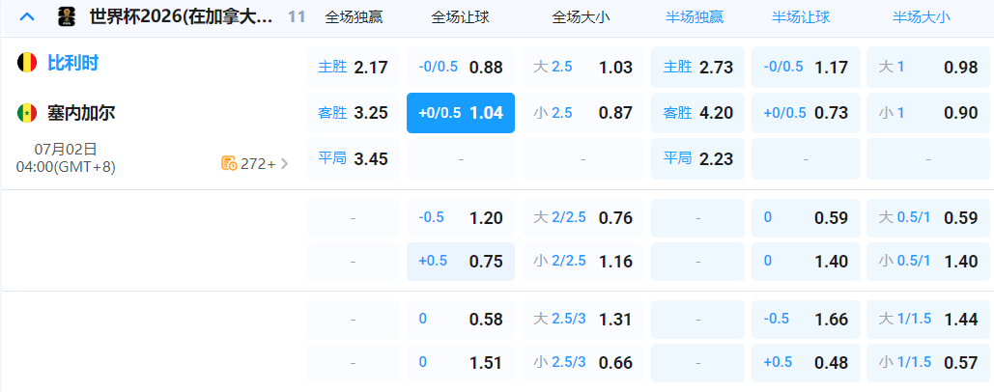994x392 pixels.
Task: Select handicap -0/0.5 at 0.88
Action: (x=461, y=68)
